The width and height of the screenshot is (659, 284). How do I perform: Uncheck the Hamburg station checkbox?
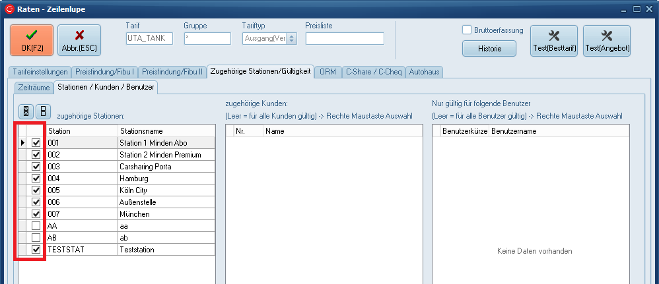click(36, 178)
